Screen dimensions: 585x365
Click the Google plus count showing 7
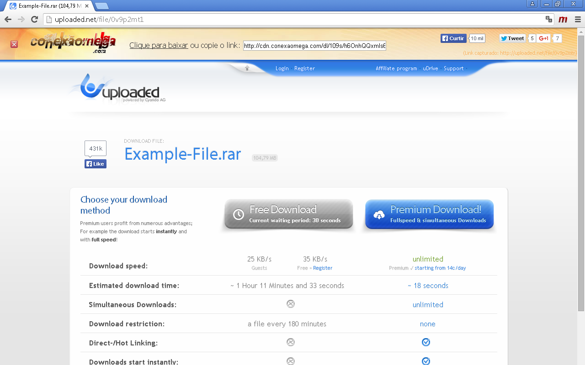[557, 38]
